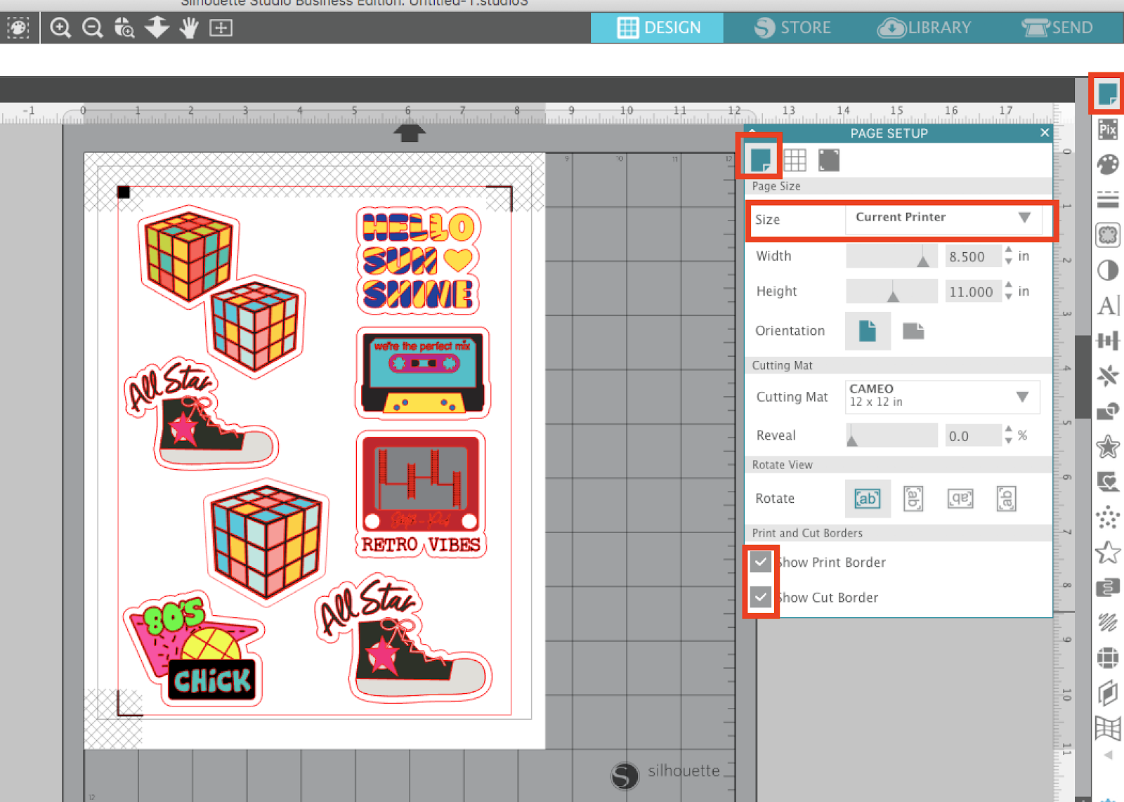Open the Pix effects panel icon
Image resolution: width=1124 pixels, height=802 pixels.
click(x=1108, y=129)
